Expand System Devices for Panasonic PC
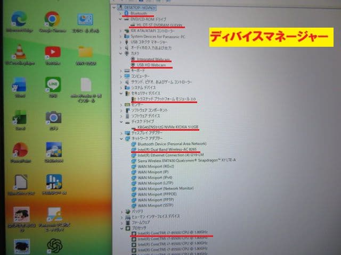Image resolution: width=341 pixels, height=255 pixels. point(121,37)
